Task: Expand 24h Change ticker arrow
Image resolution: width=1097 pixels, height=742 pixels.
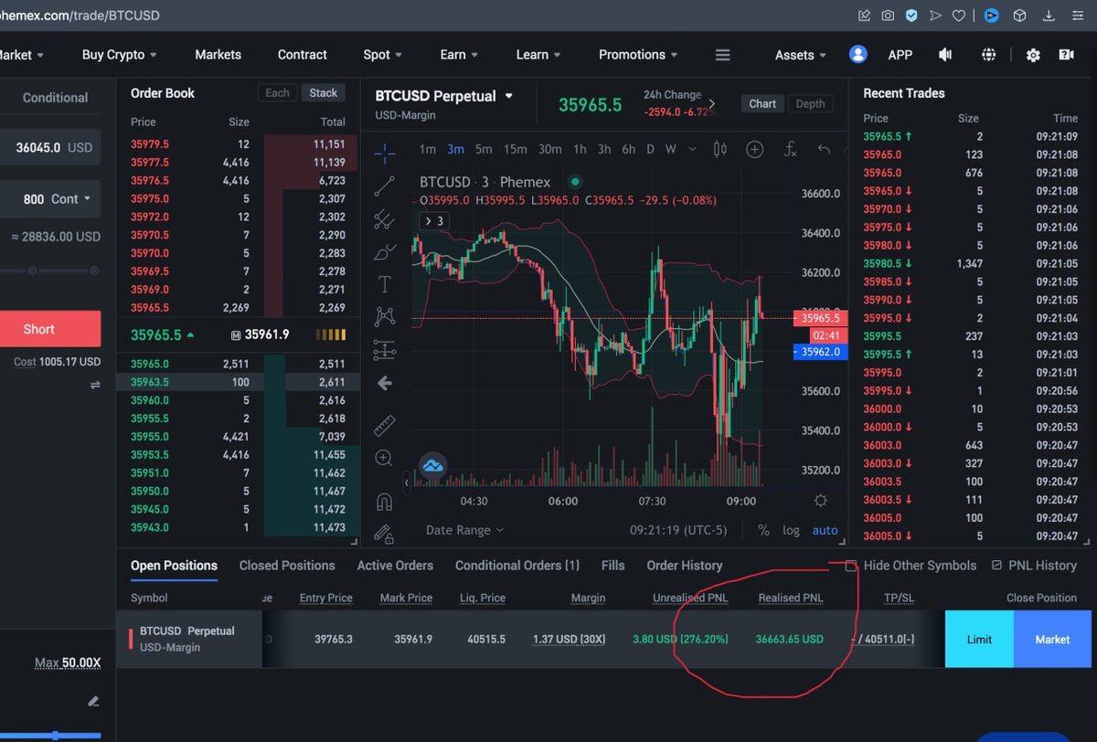Action: (x=712, y=103)
